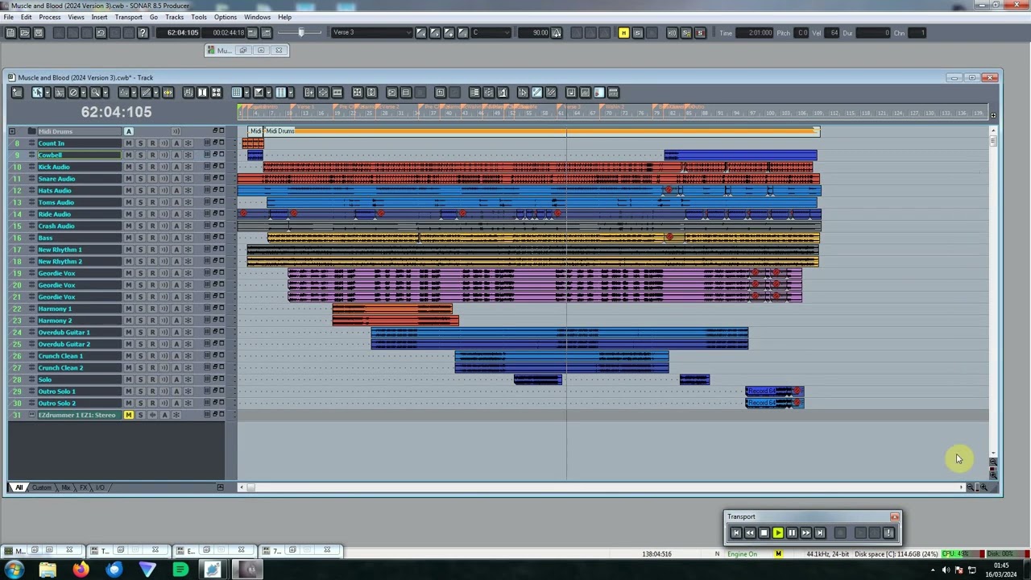Image resolution: width=1031 pixels, height=580 pixels.
Task: Click the snap to grid icon
Action: pyautogui.click(x=237, y=93)
